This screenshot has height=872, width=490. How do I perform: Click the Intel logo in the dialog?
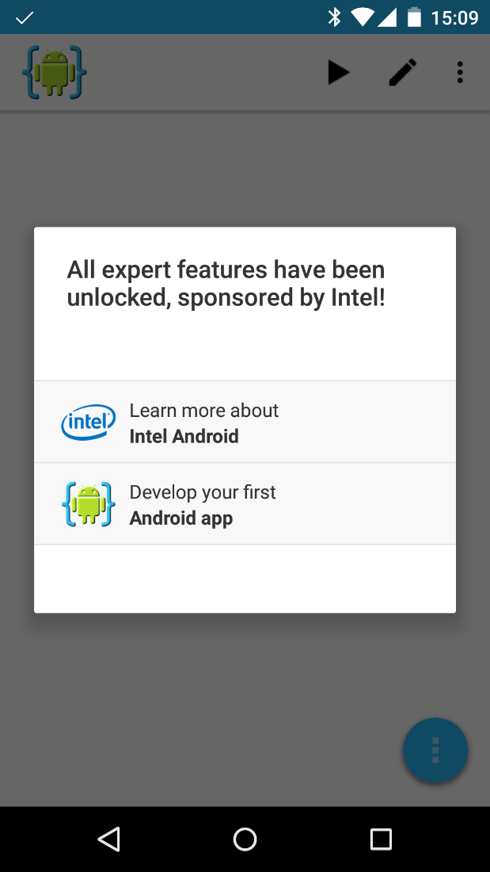click(89, 422)
